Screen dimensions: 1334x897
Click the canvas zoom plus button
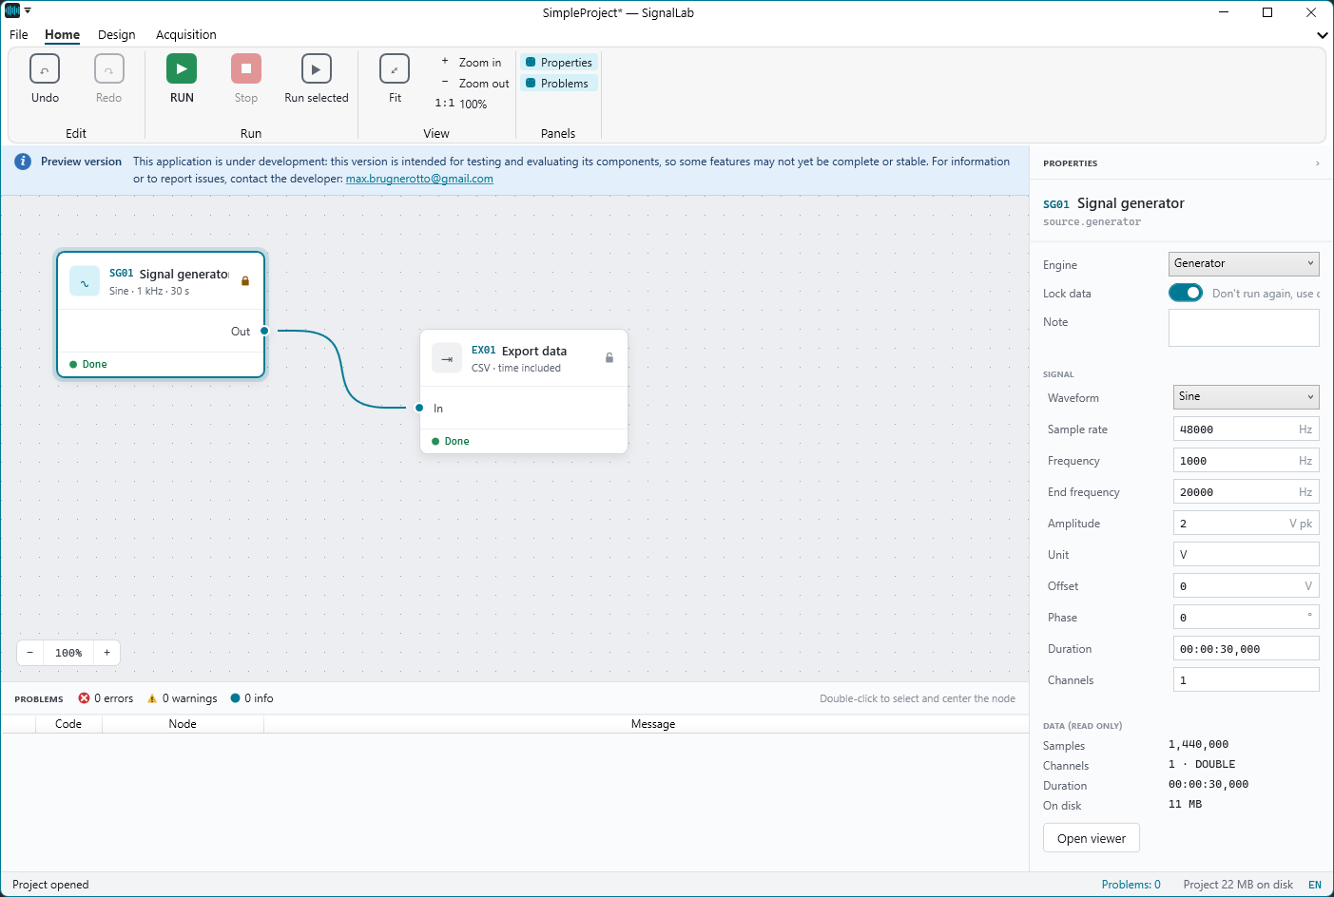coord(107,653)
